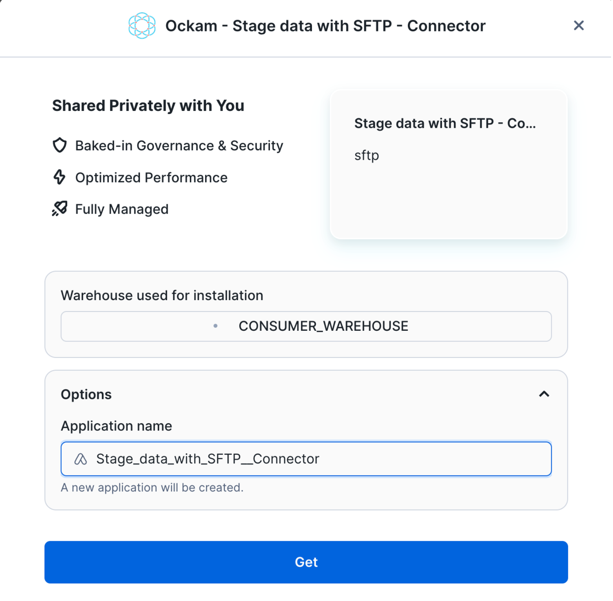Click the shield Governance & Security icon
Viewport: 613px width, 601px height.
(x=60, y=145)
